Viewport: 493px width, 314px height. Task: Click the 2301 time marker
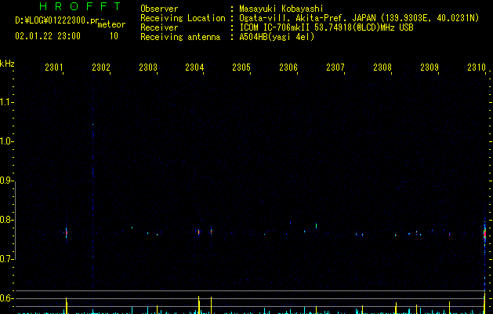point(54,68)
